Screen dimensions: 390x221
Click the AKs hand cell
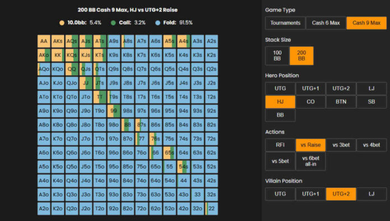(x=58, y=41)
